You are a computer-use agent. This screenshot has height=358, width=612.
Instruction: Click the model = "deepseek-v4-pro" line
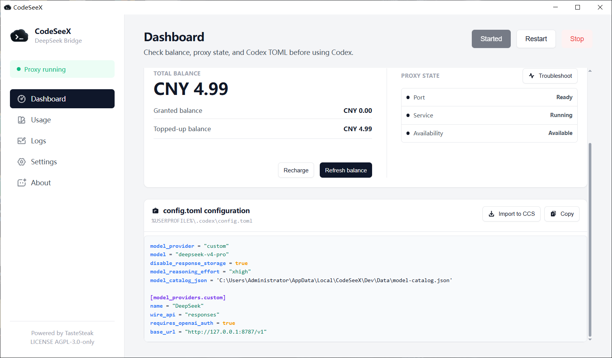(189, 254)
